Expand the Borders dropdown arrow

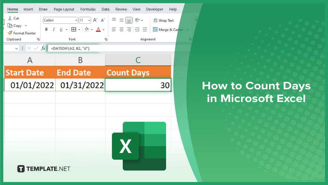[x=79, y=30]
